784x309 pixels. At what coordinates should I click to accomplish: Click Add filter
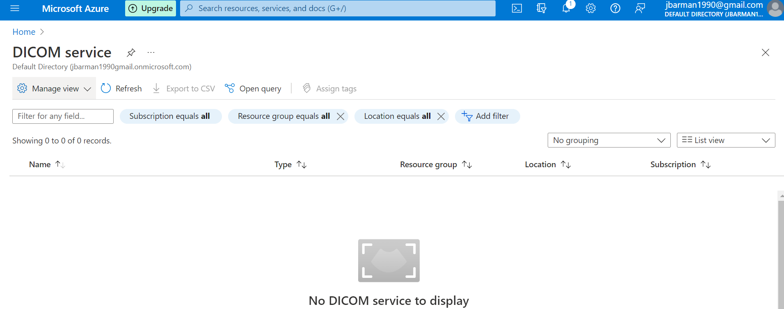(x=487, y=116)
